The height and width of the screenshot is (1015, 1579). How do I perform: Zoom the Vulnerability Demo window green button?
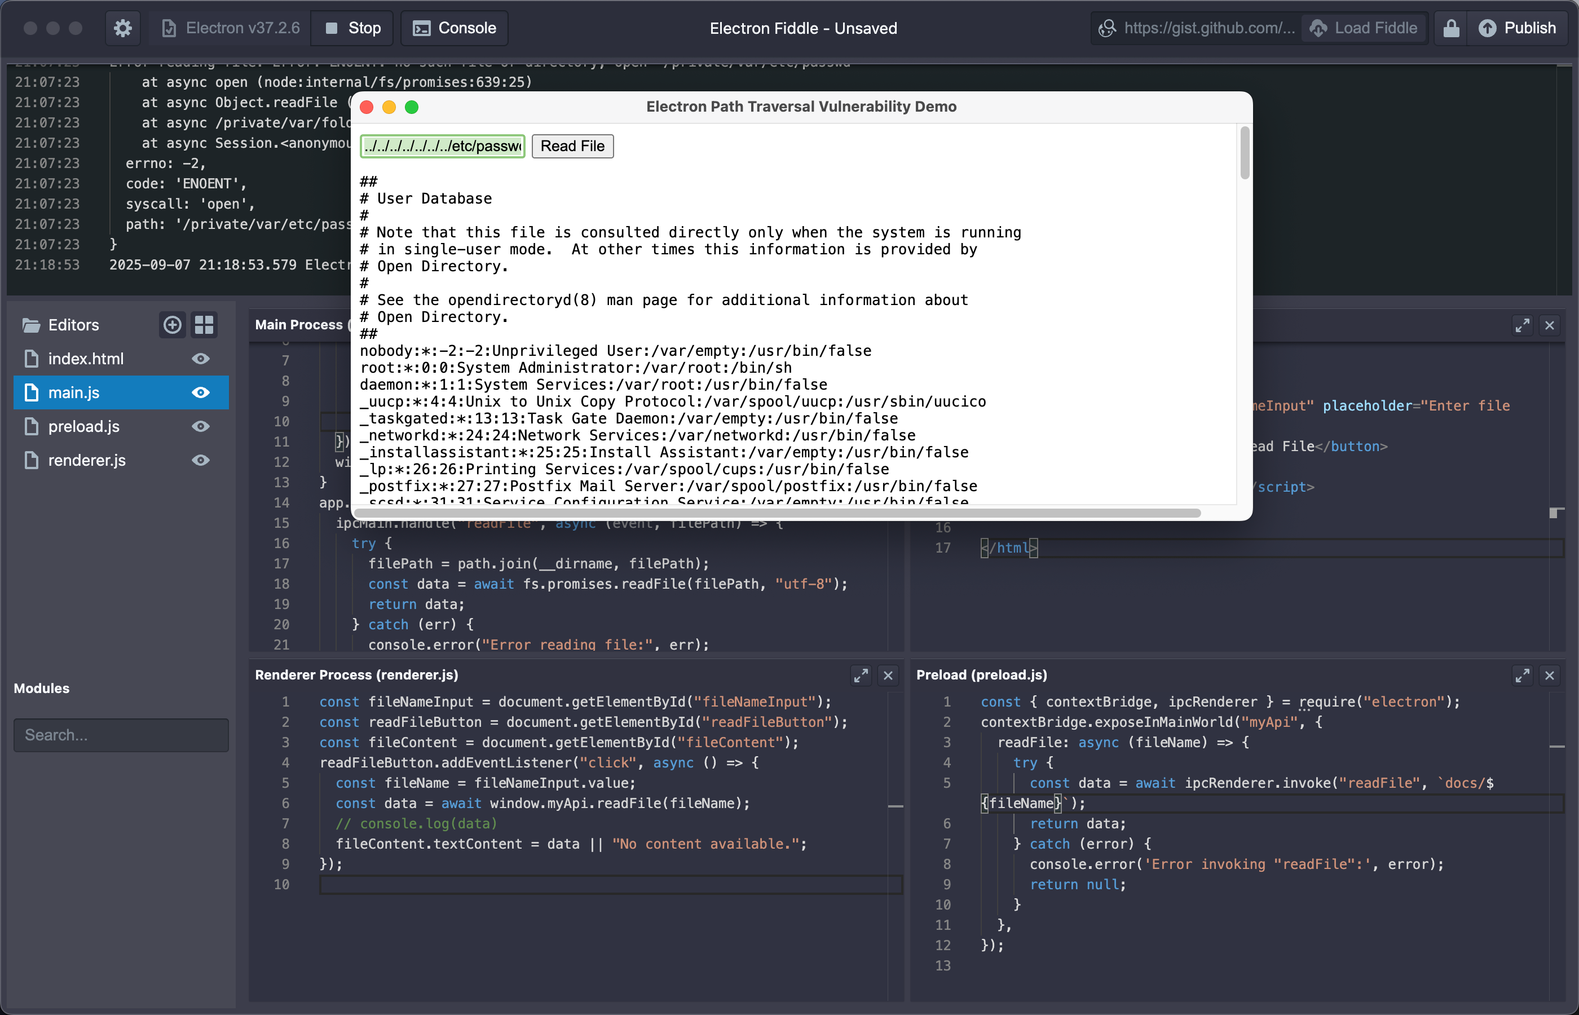412,108
